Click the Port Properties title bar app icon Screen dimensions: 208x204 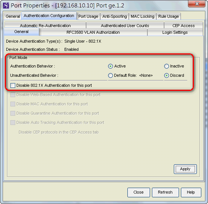coord(6,6)
